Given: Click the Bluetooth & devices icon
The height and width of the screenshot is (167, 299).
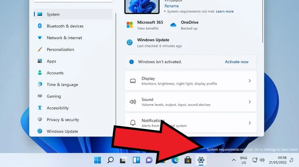Looking at the screenshot, I should click(40, 26).
